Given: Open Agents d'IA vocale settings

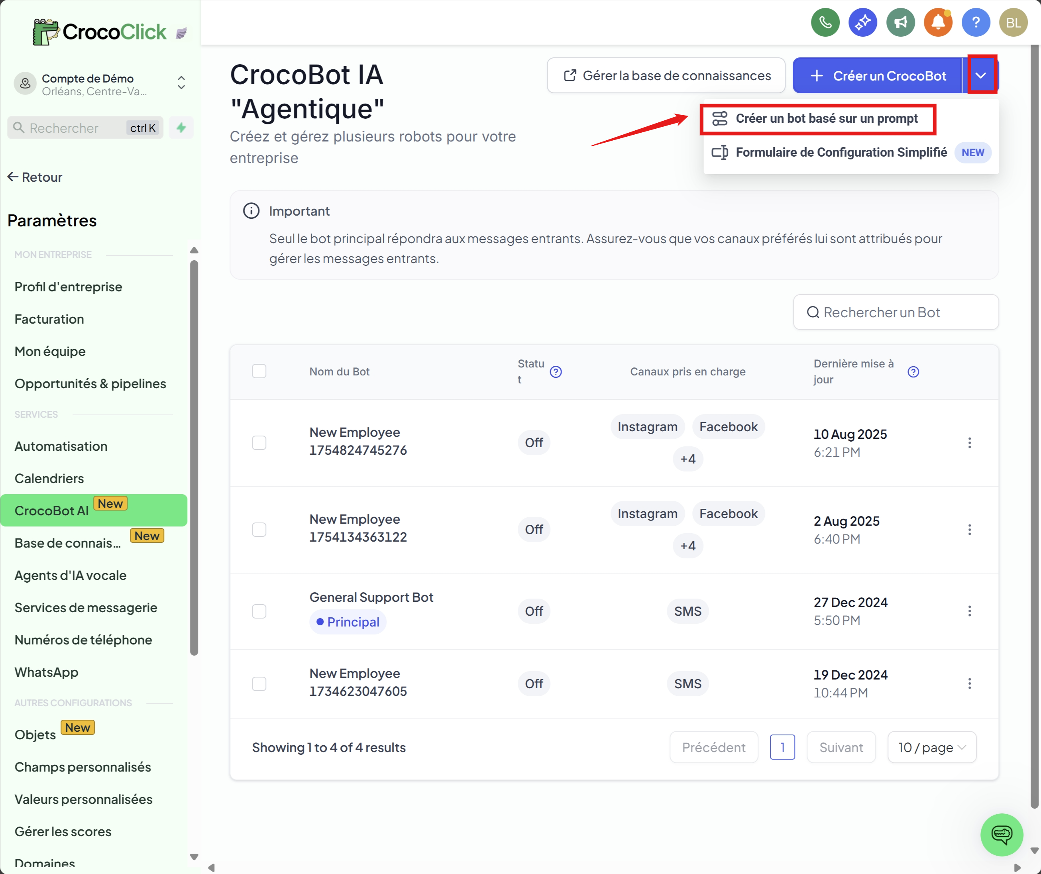Looking at the screenshot, I should tap(71, 575).
